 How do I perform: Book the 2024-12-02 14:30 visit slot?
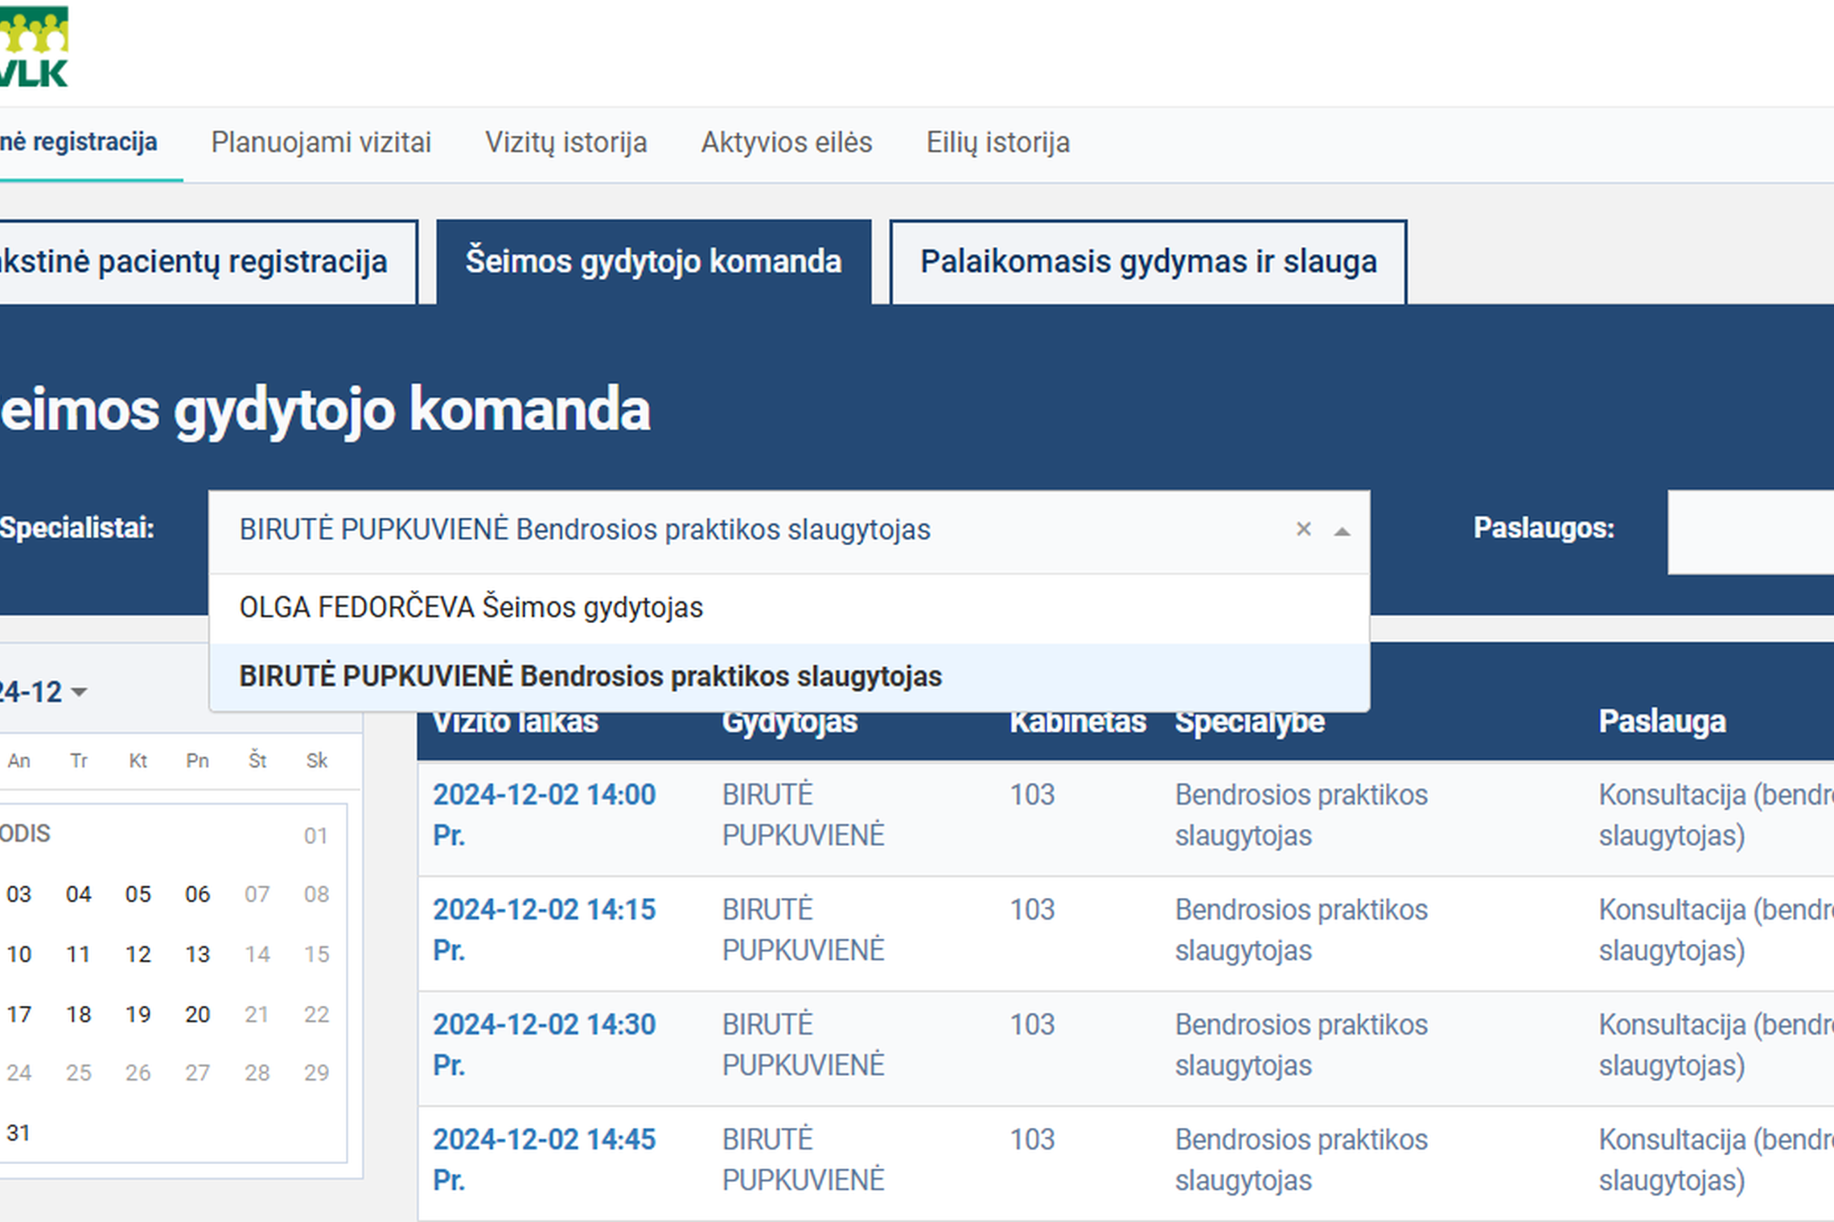pos(545,1044)
